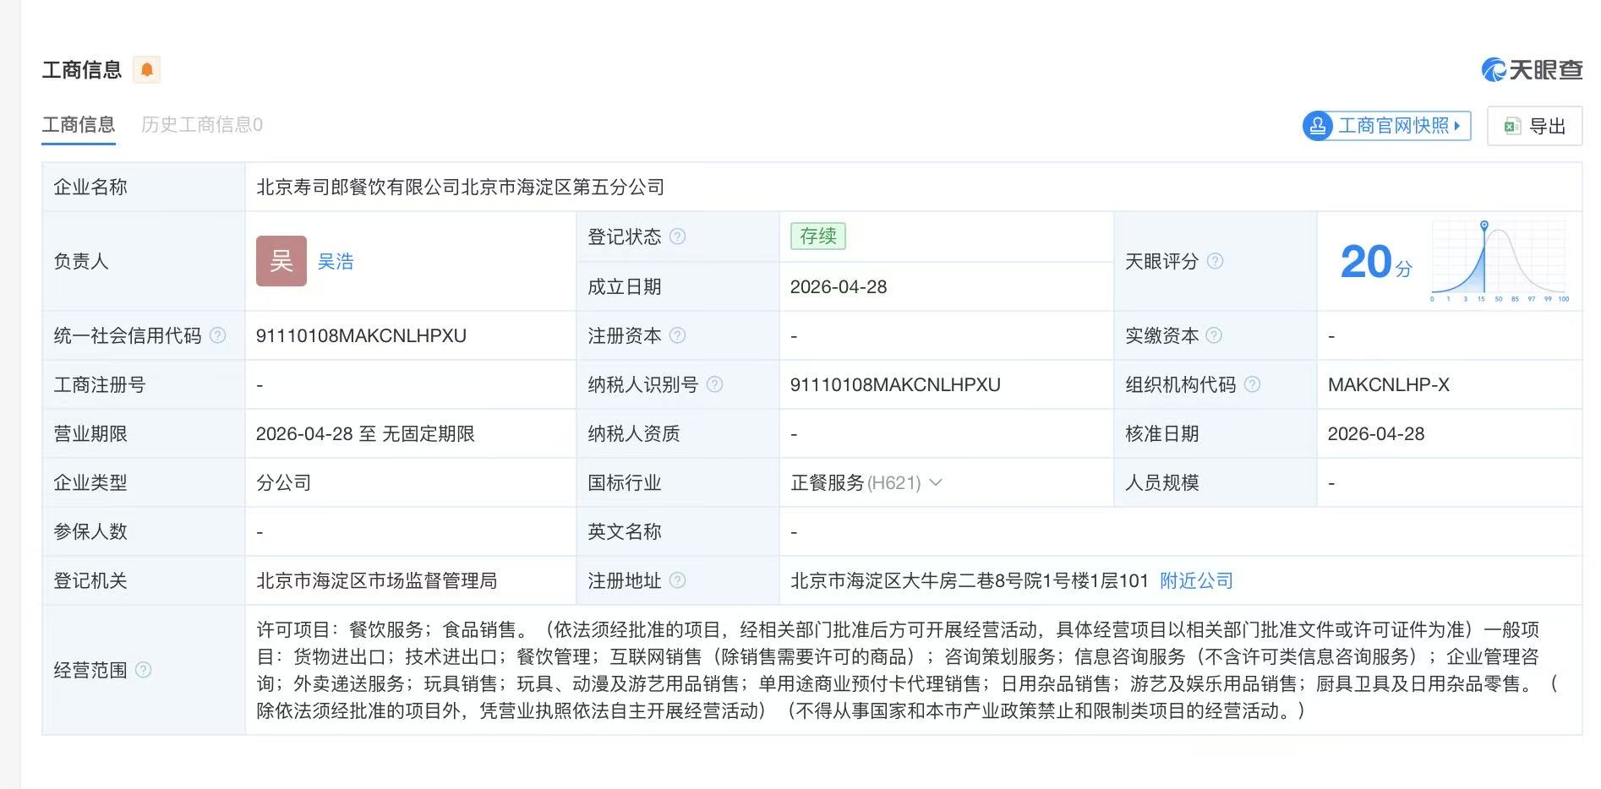Click help icon beside 注册资本

[x=677, y=335]
